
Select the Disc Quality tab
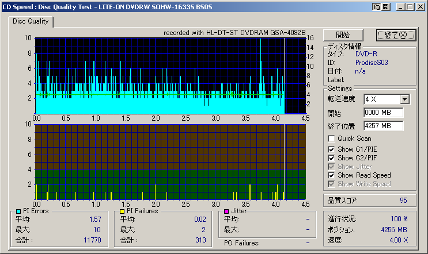pyautogui.click(x=31, y=21)
